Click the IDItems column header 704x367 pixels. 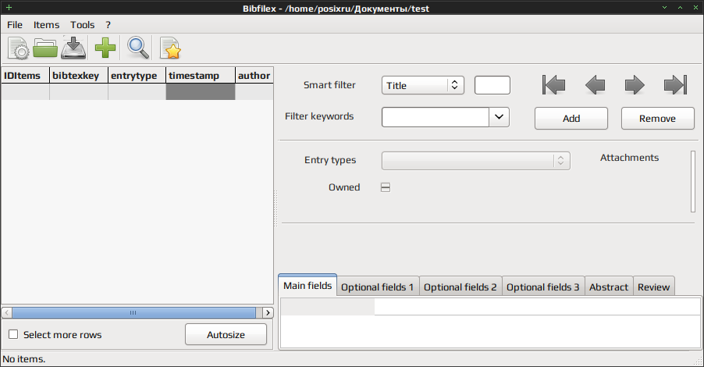[x=25, y=76]
